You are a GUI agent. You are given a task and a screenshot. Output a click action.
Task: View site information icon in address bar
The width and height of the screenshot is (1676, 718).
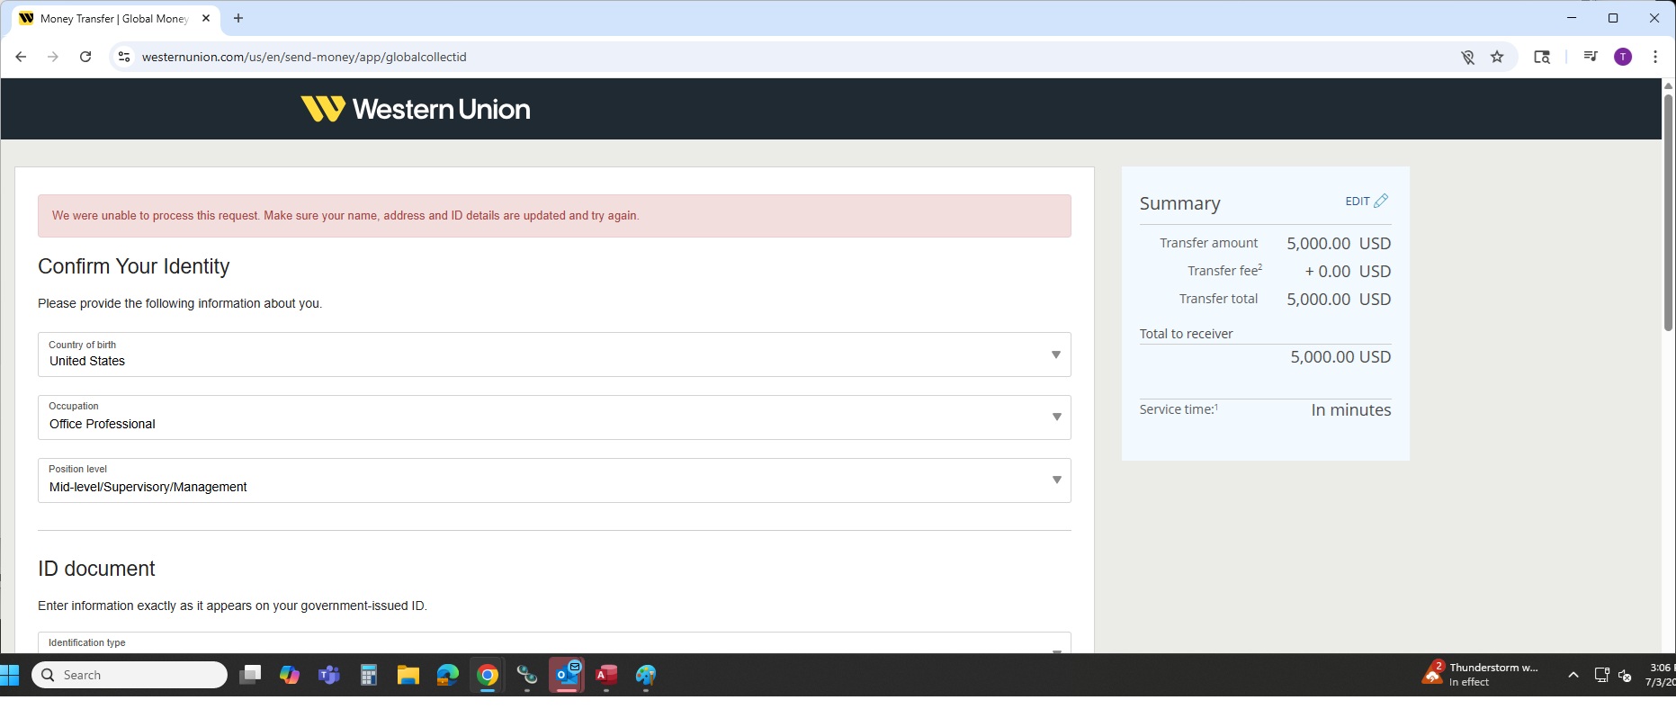(x=124, y=57)
